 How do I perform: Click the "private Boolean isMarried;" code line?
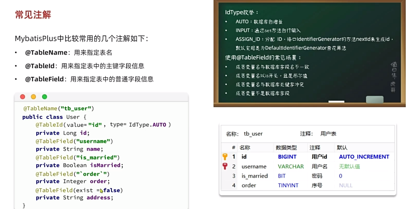(80, 165)
